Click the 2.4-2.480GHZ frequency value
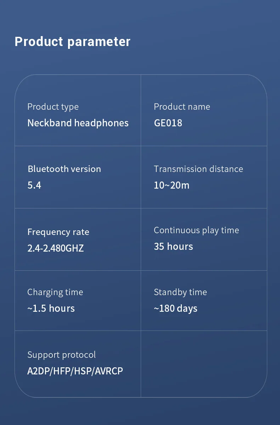This screenshot has width=280, height=425. click(x=56, y=248)
